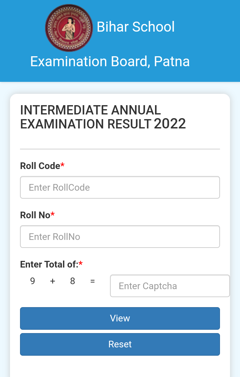Click the plus sign in the captcha

[53, 281]
